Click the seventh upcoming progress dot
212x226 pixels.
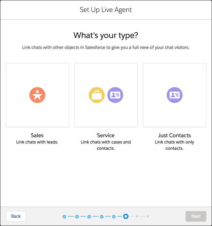coord(137,216)
